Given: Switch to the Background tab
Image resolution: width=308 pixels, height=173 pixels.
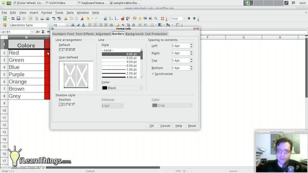Looking at the screenshot, I should 134,34.
